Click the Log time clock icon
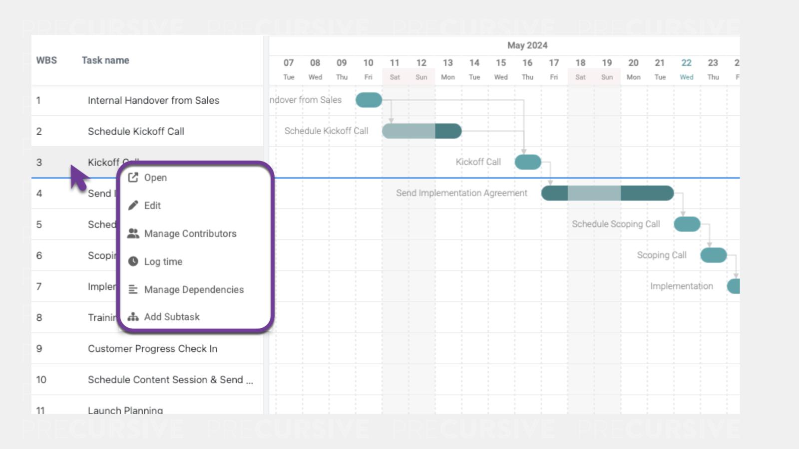Viewport: 799px width, 449px height. tap(133, 261)
